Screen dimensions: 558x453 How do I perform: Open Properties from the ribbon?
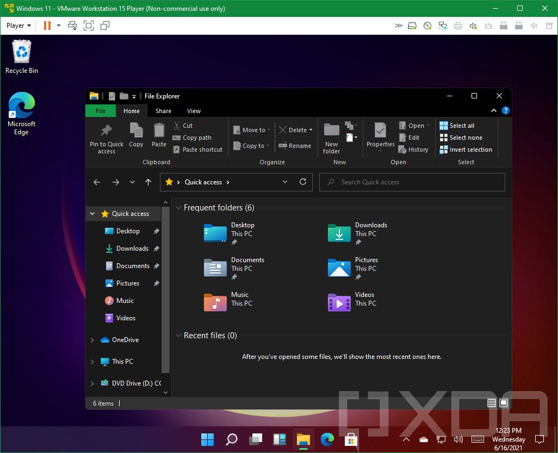point(380,136)
